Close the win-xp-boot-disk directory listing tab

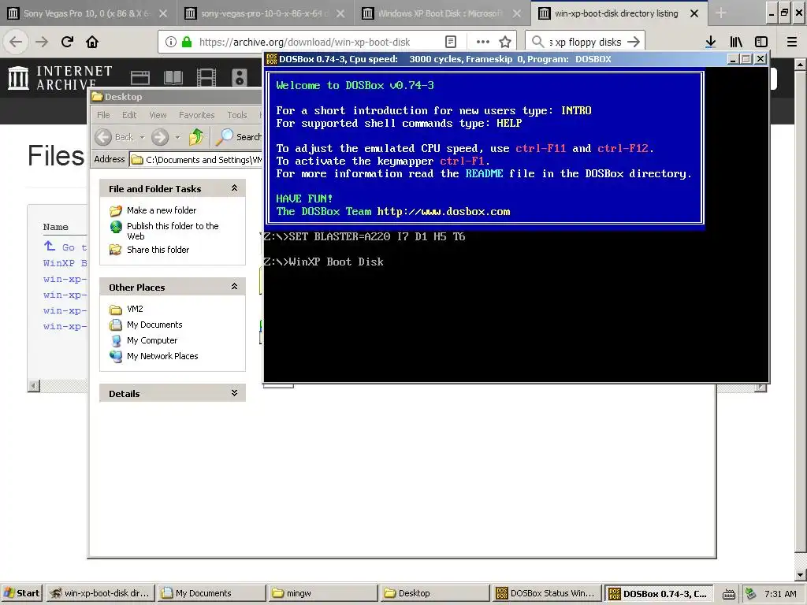pyautogui.click(x=694, y=13)
